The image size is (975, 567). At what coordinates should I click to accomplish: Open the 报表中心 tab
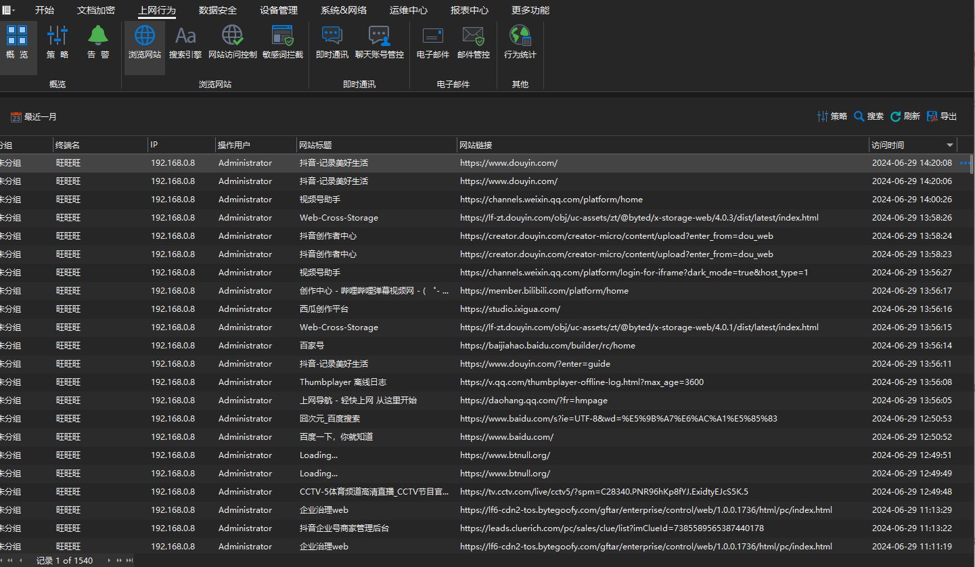(470, 10)
